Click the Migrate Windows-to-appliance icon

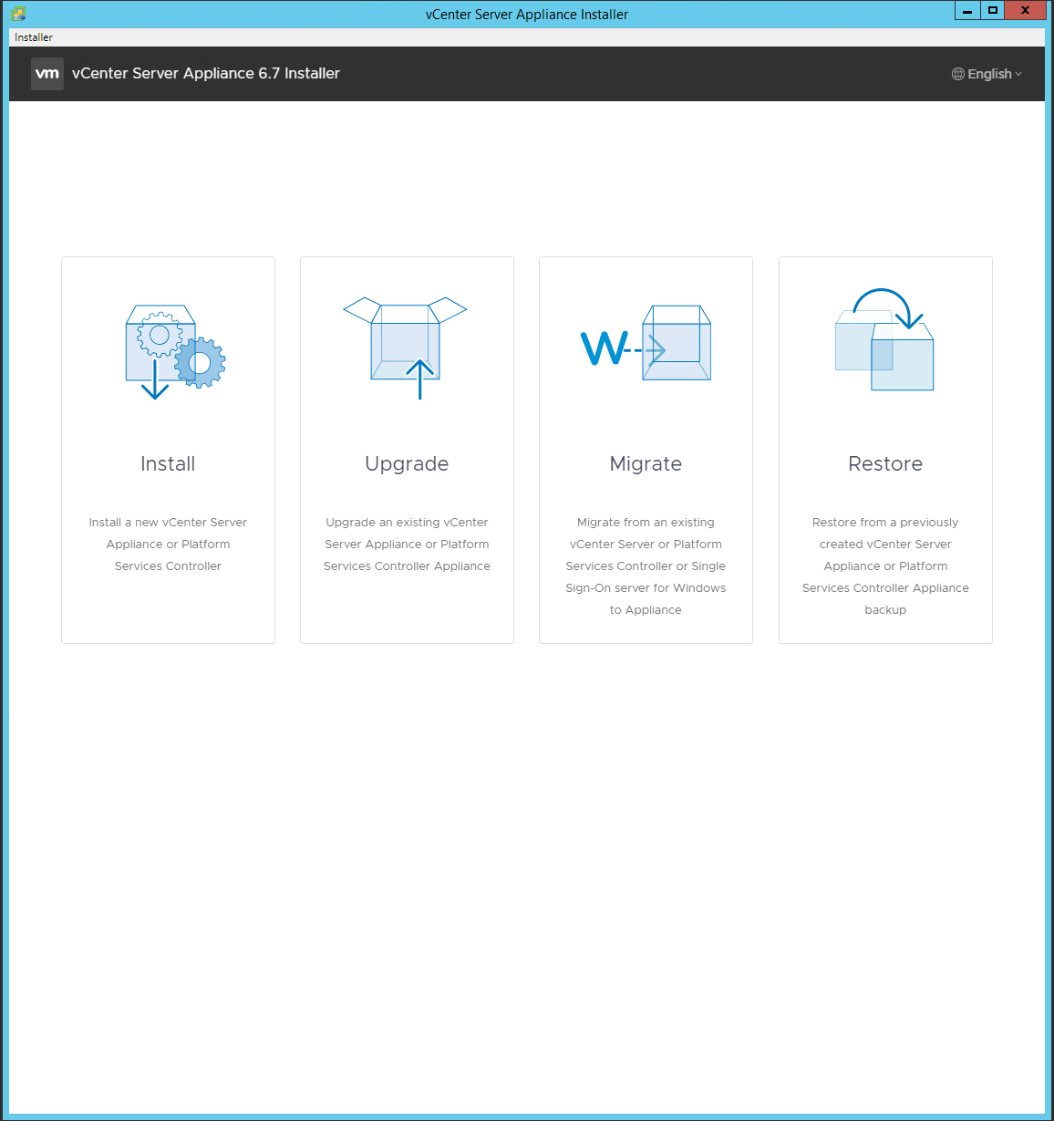click(646, 345)
